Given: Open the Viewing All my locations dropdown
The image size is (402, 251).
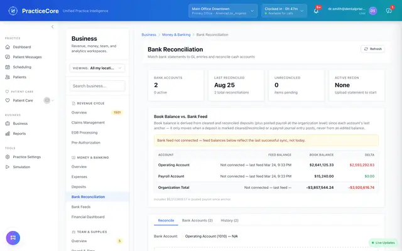Looking at the screenshot, I should point(97,68).
